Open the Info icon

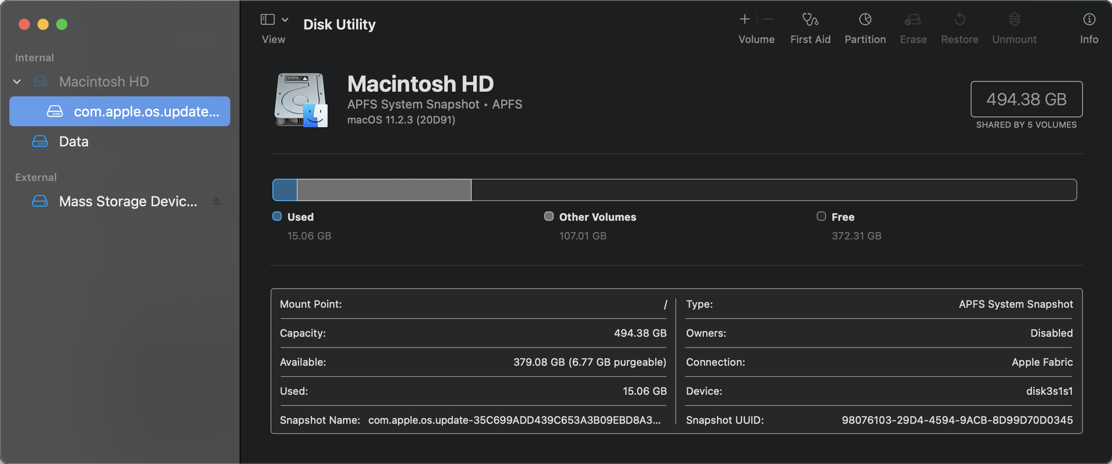(x=1089, y=19)
